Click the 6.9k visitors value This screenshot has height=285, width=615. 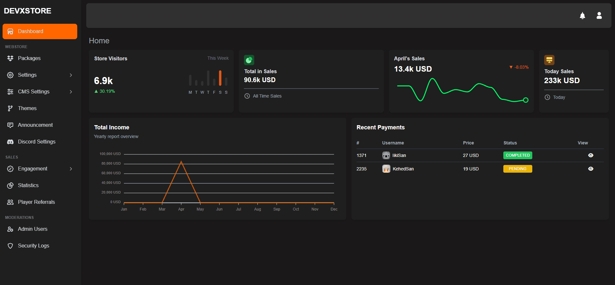(103, 81)
